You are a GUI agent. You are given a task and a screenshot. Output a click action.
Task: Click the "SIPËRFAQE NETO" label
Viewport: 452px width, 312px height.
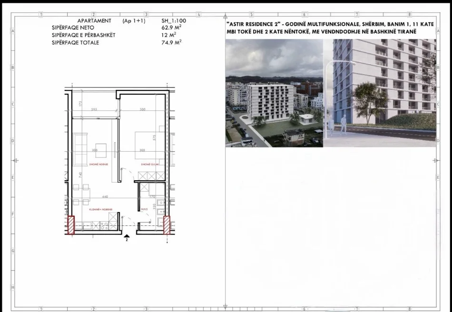click(73, 28)
